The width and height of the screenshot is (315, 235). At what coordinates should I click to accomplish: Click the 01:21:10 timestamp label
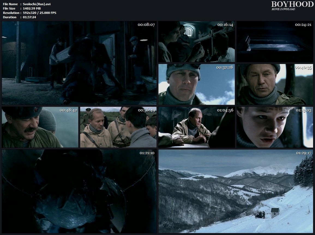147,153
